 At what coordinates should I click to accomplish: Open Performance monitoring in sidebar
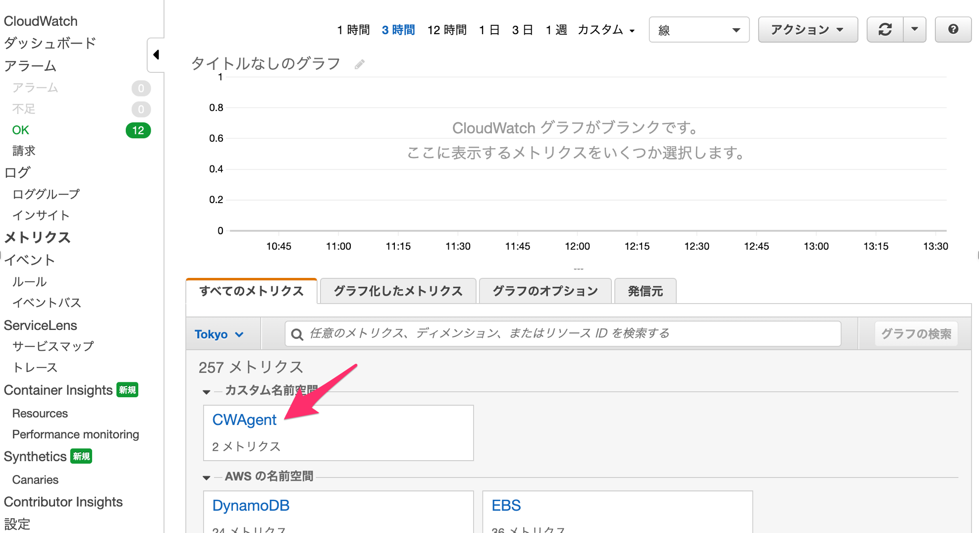(76, 434)
